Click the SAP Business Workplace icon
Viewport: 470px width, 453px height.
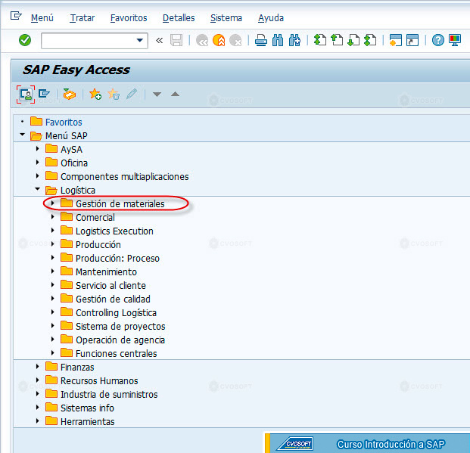(x=70, y=94)
